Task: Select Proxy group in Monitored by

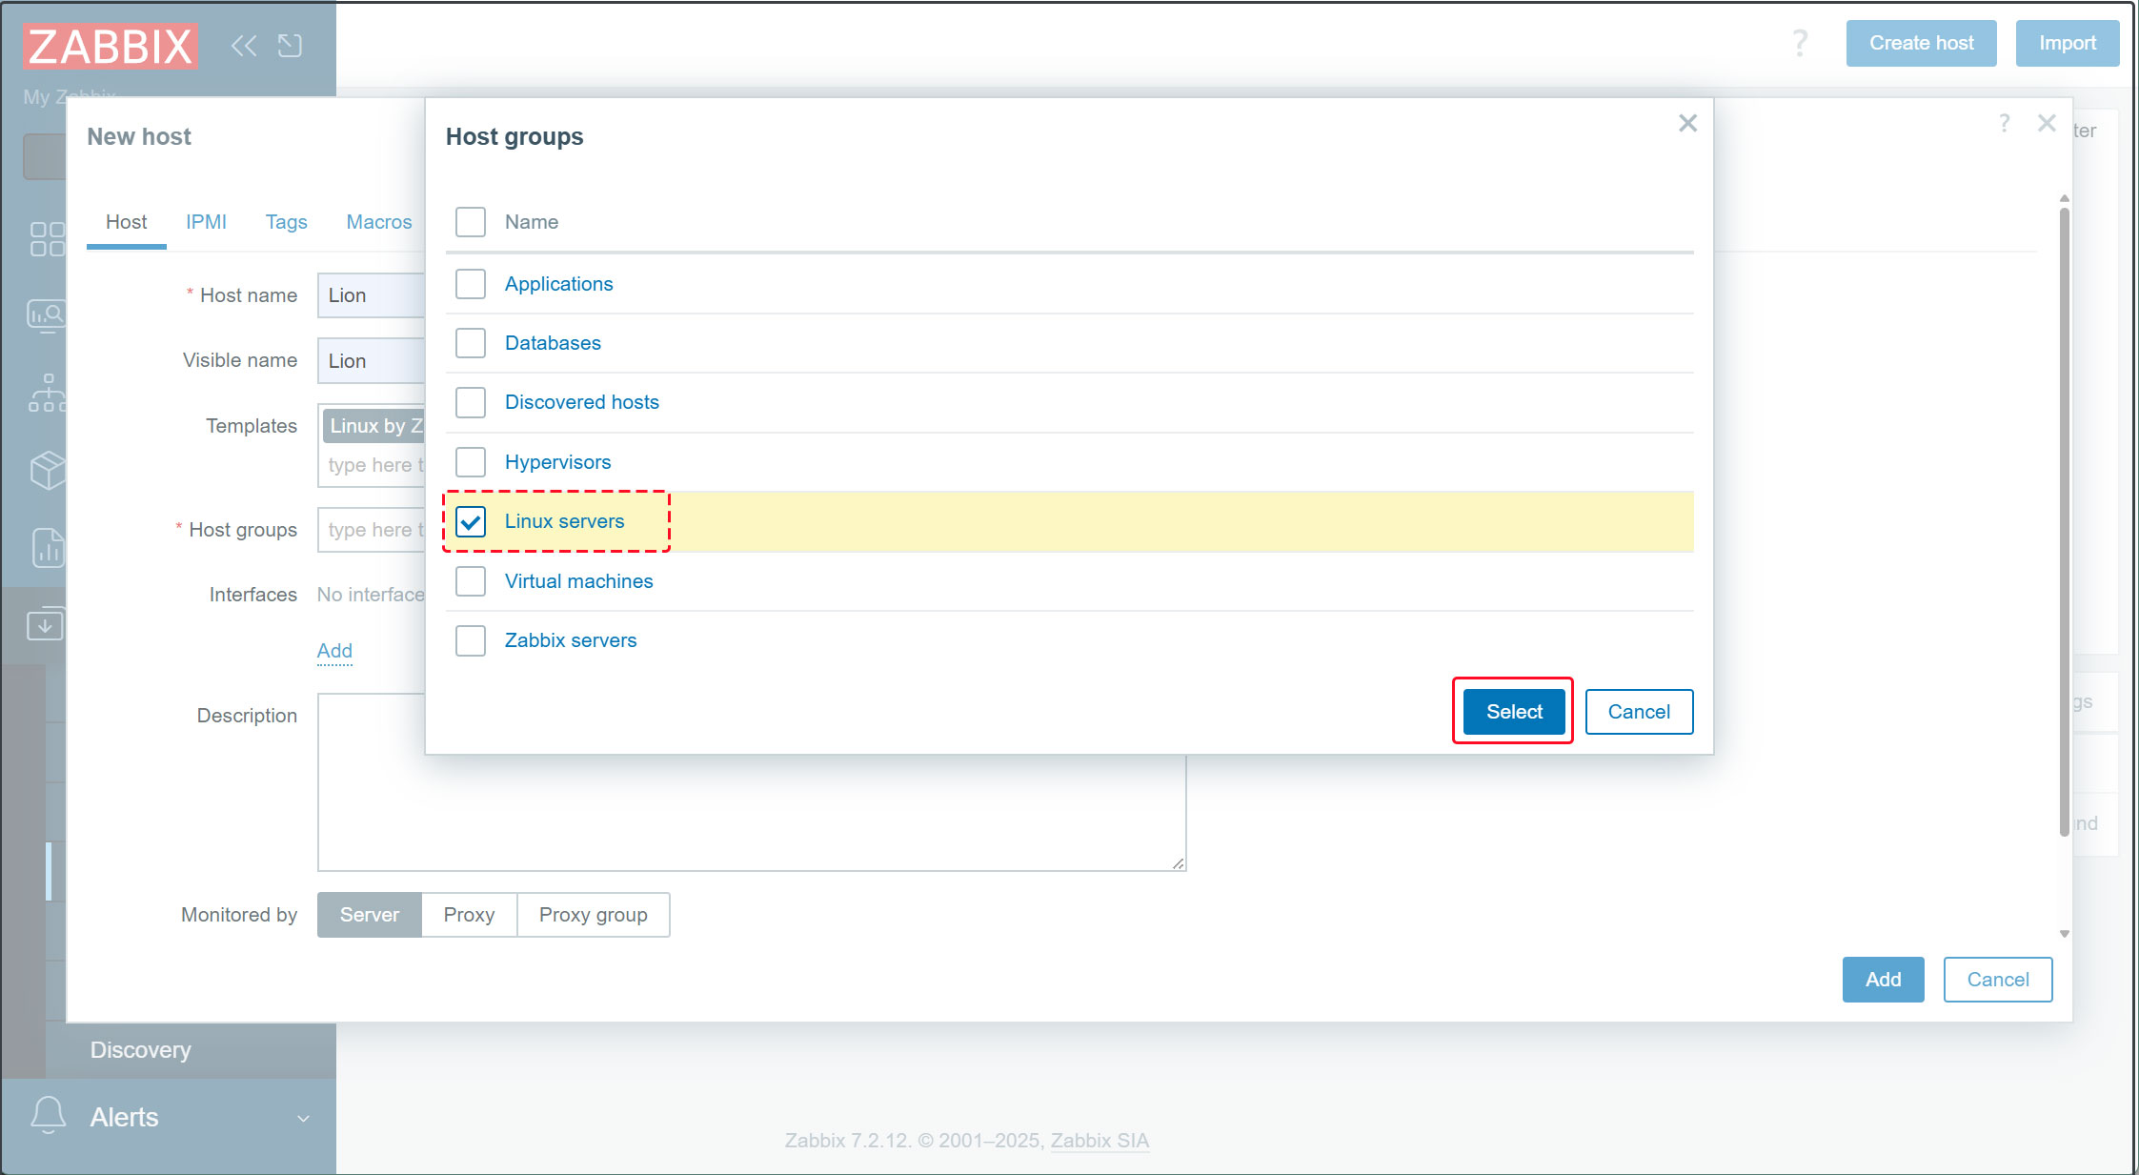Action: pos(593,915)
